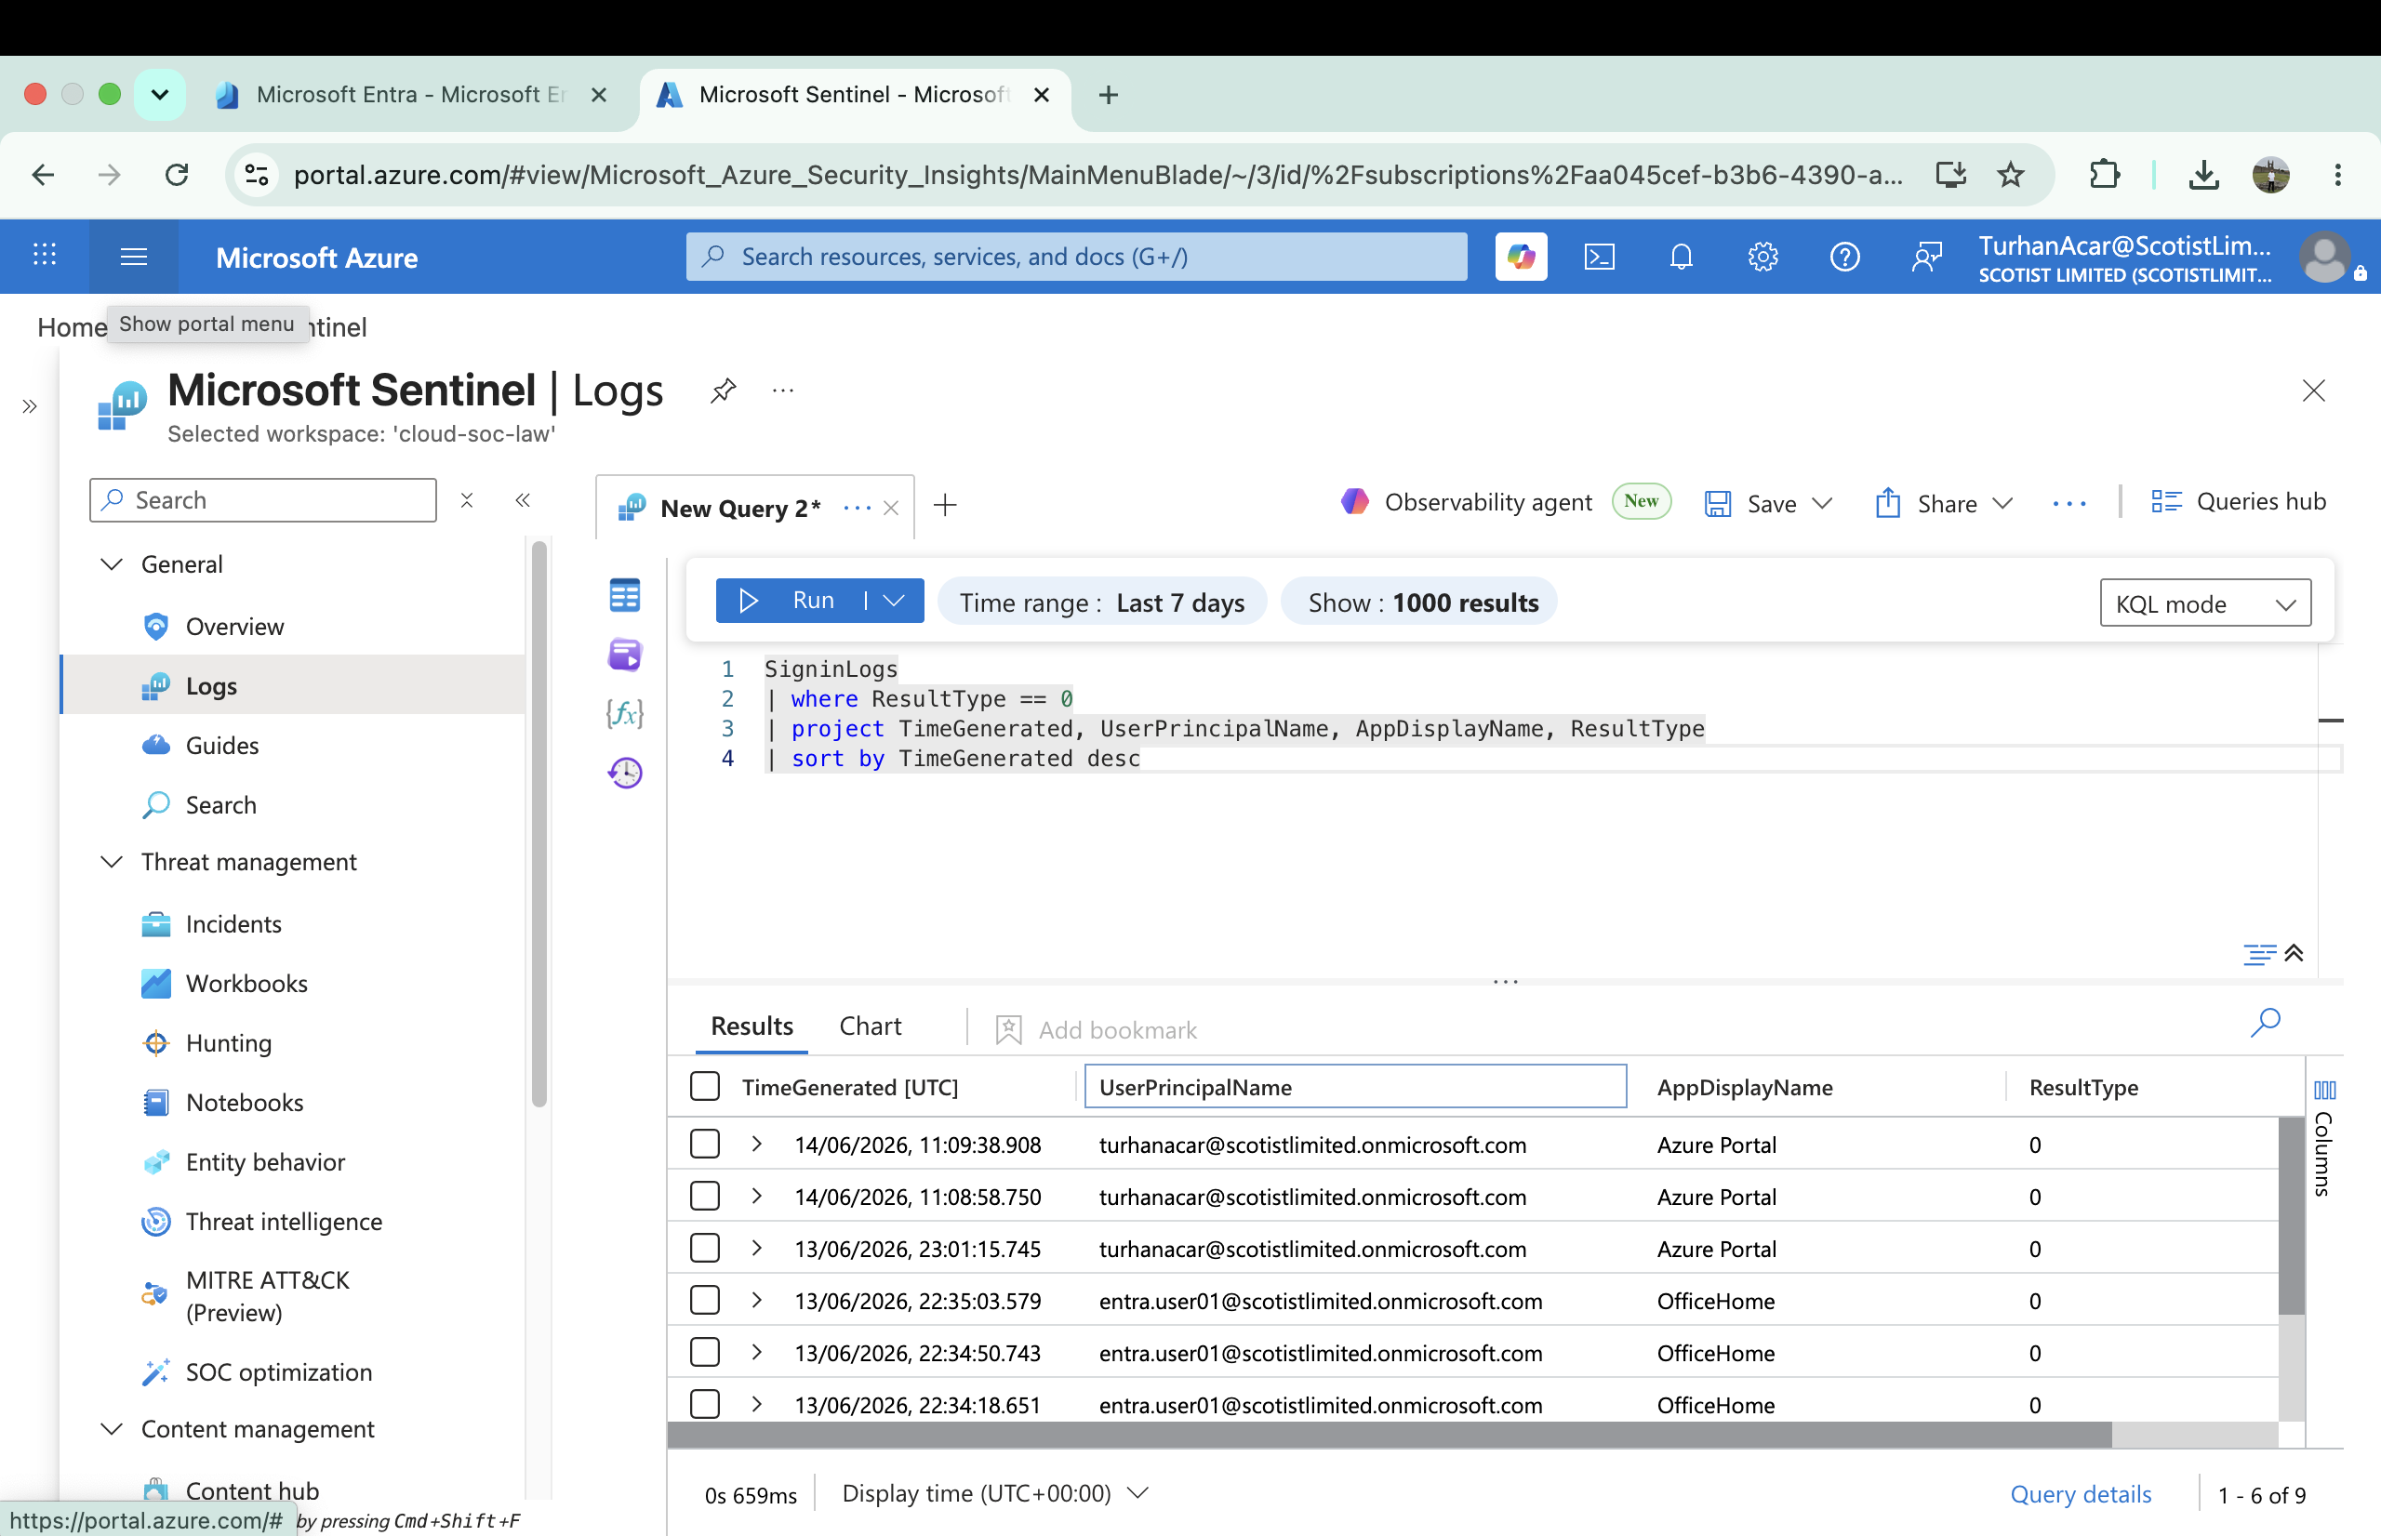Open Cloud Shell terminal icon
2381x1536 pixels.
(x=1599, y=257)
